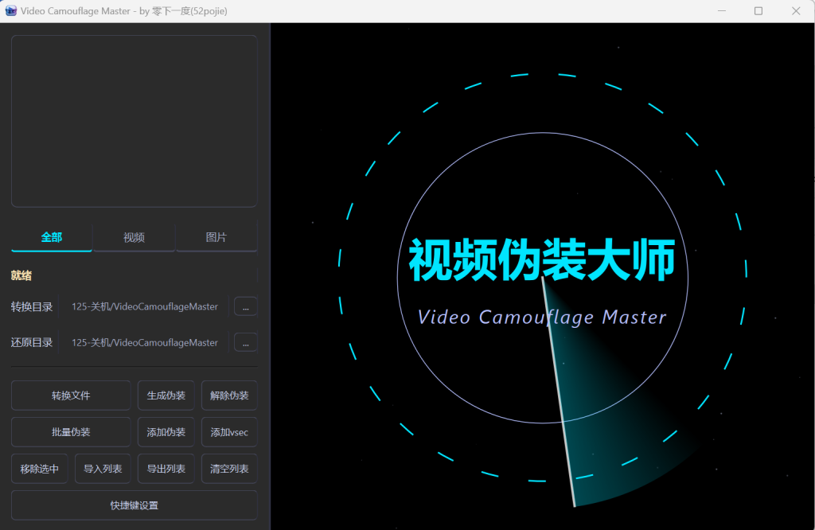Start batch camouflage with 批量伪装
The image size is (815, 530).
(x=71, y=431)
